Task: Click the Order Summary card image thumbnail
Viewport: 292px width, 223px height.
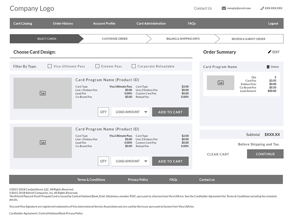Action: [220, 83]
